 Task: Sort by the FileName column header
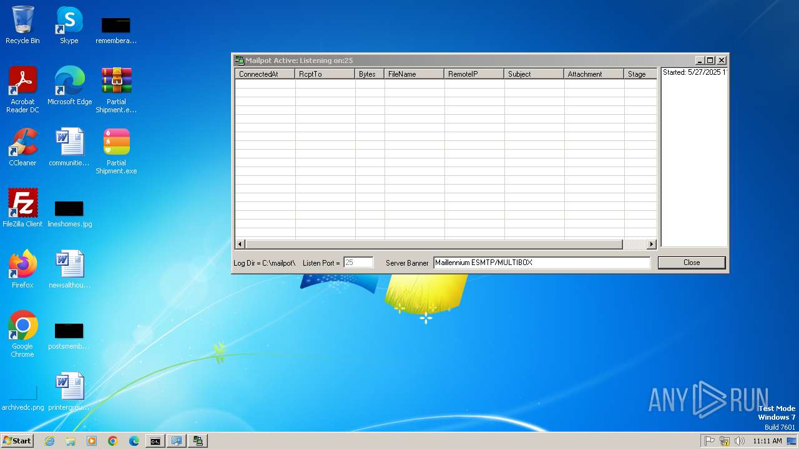click(414, 74)
